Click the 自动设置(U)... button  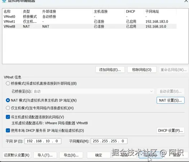[x=171, y=91]
